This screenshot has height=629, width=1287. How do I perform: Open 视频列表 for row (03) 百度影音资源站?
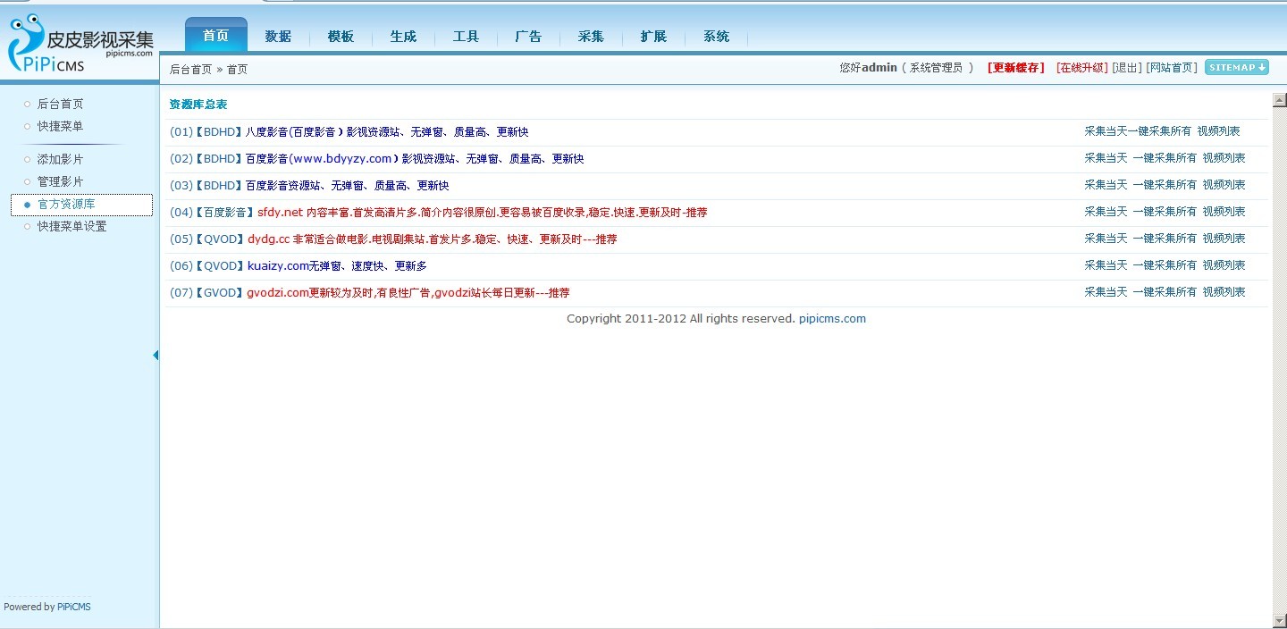click(1224, 185)
